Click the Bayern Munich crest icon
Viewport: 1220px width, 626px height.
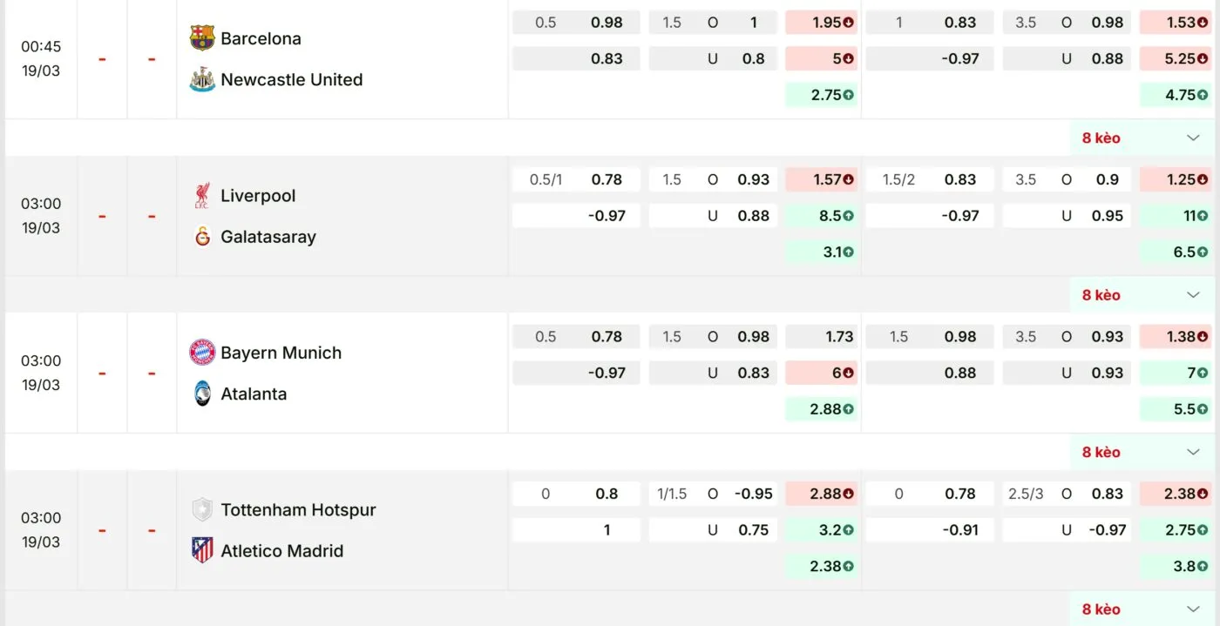pos(202,353)
